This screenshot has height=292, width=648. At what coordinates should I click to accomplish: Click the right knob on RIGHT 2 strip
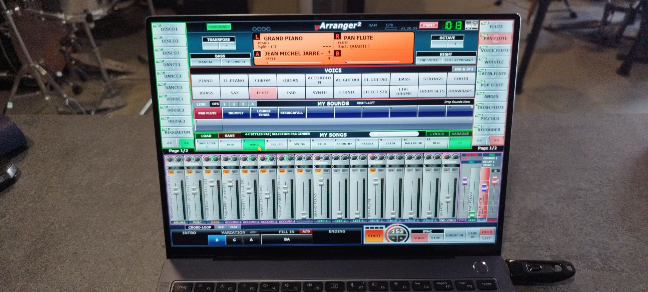click(x=400, y=157)
